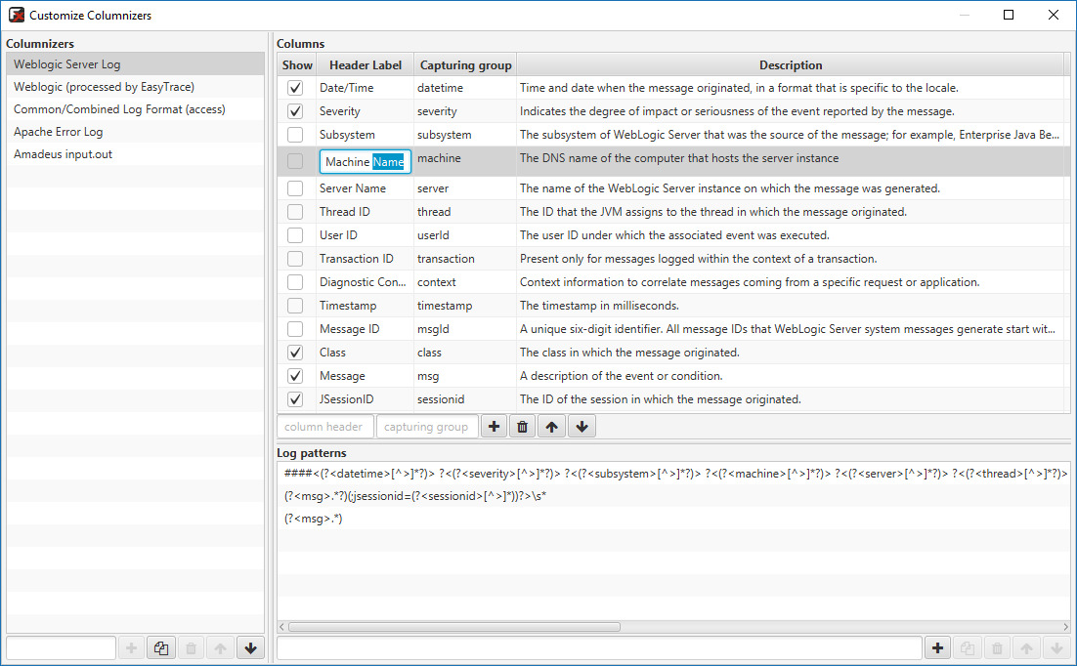Enable Show for Server Name column
Viewport: 1077px width, 666px height.
click(295, 188)
